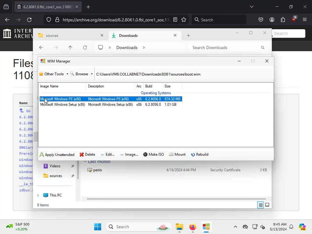
Task: Select Microsoft Windows Setup (x86) image row
Action: [x=111, y=105]
